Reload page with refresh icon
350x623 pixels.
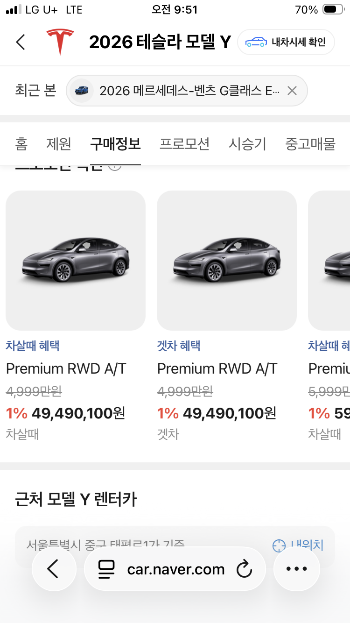(244, 569)
